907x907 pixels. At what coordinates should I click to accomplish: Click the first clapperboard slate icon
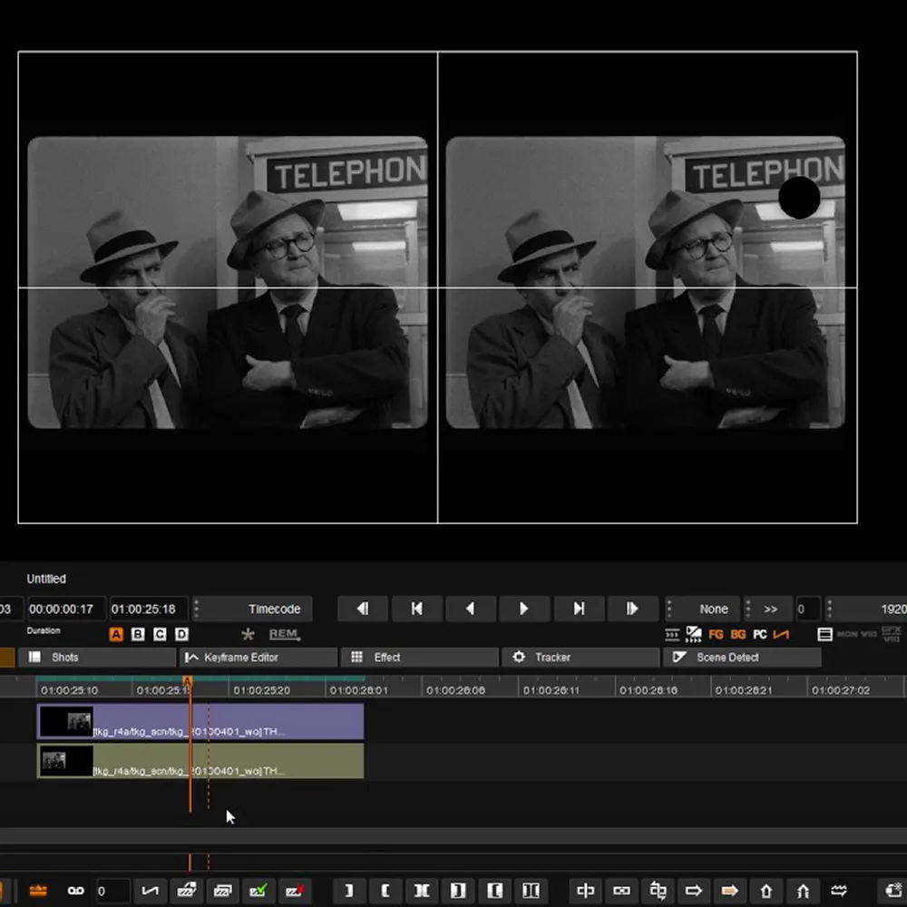click(186, 891)
